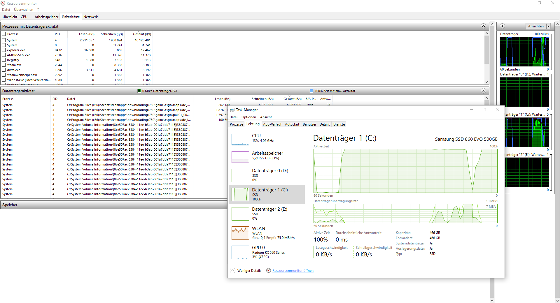This screenshot has width=560, height=303.
Task: Select the file row containing pak01_00
Action: point(128,115)
